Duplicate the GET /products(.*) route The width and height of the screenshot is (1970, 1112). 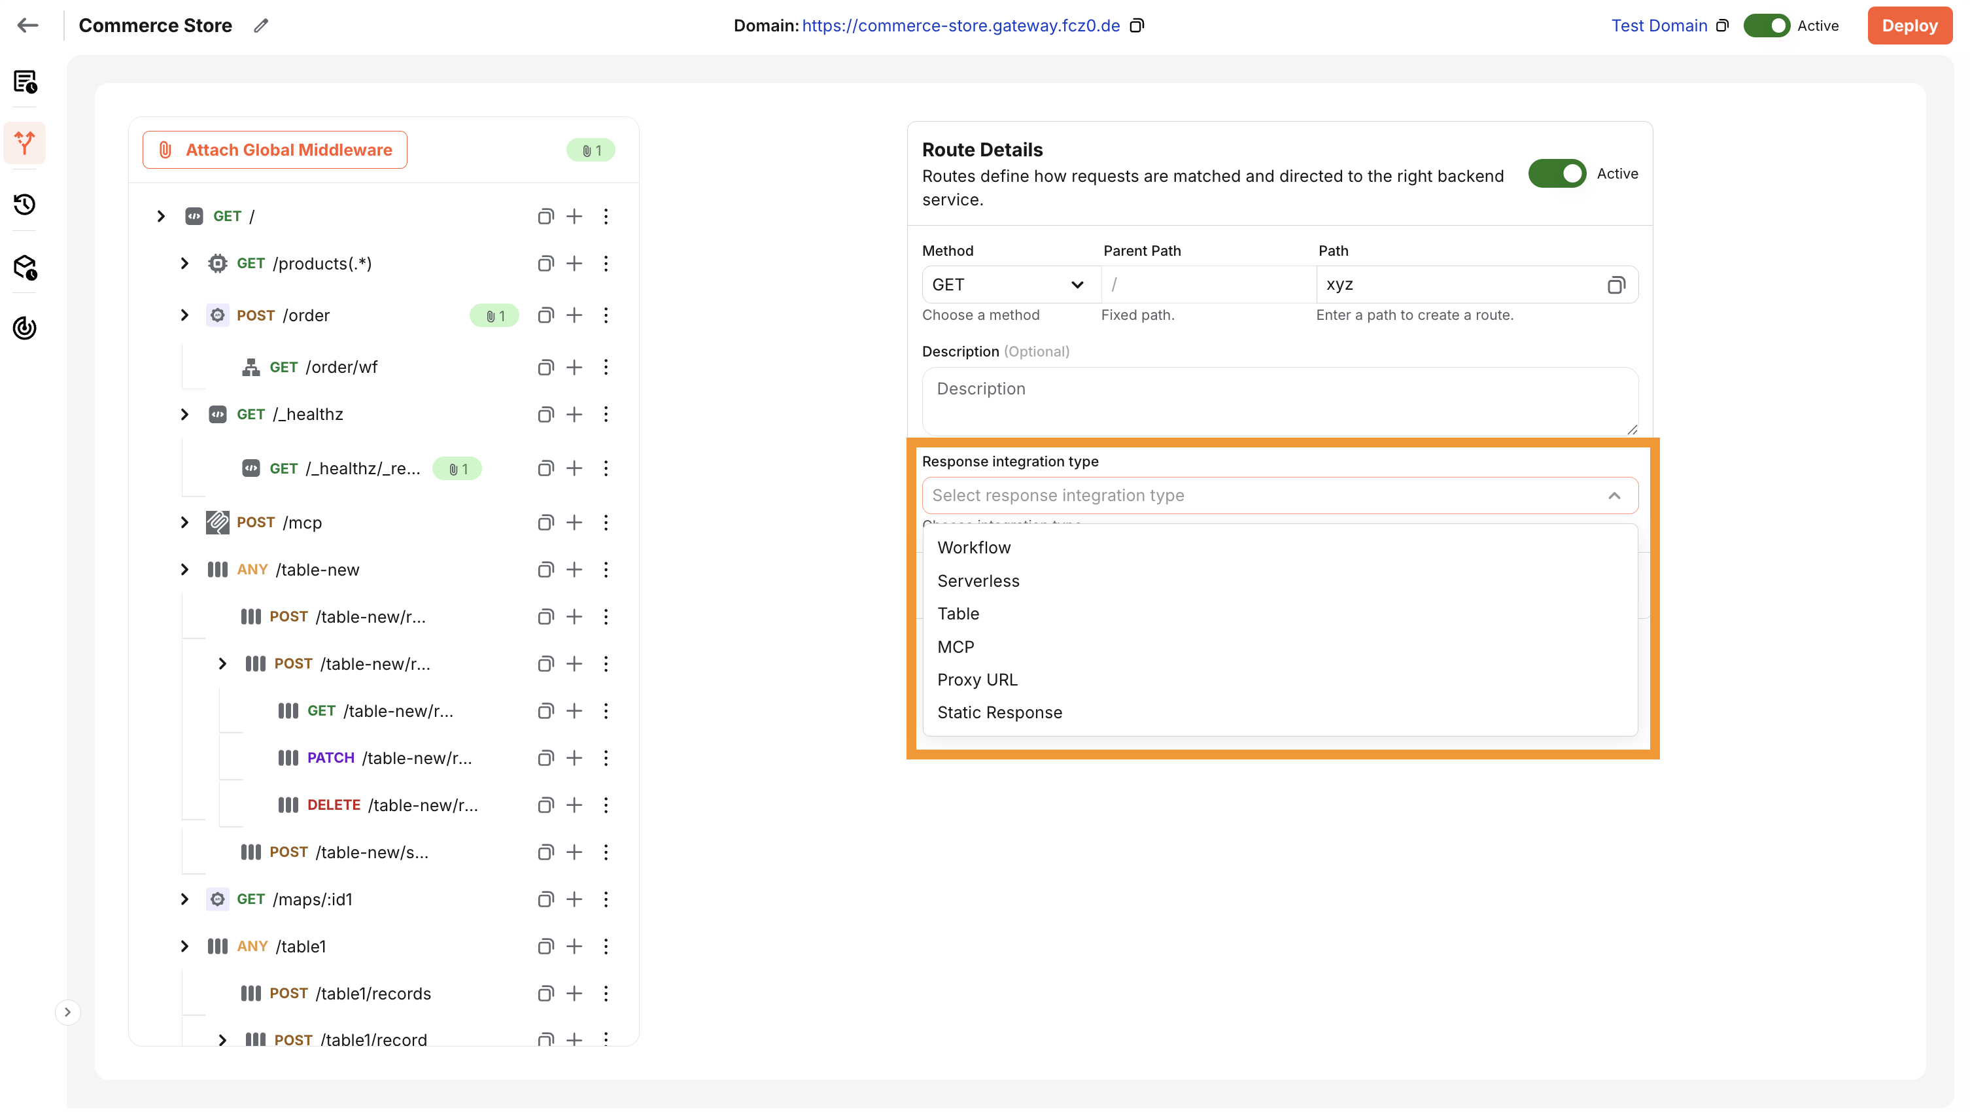point(545,264)
